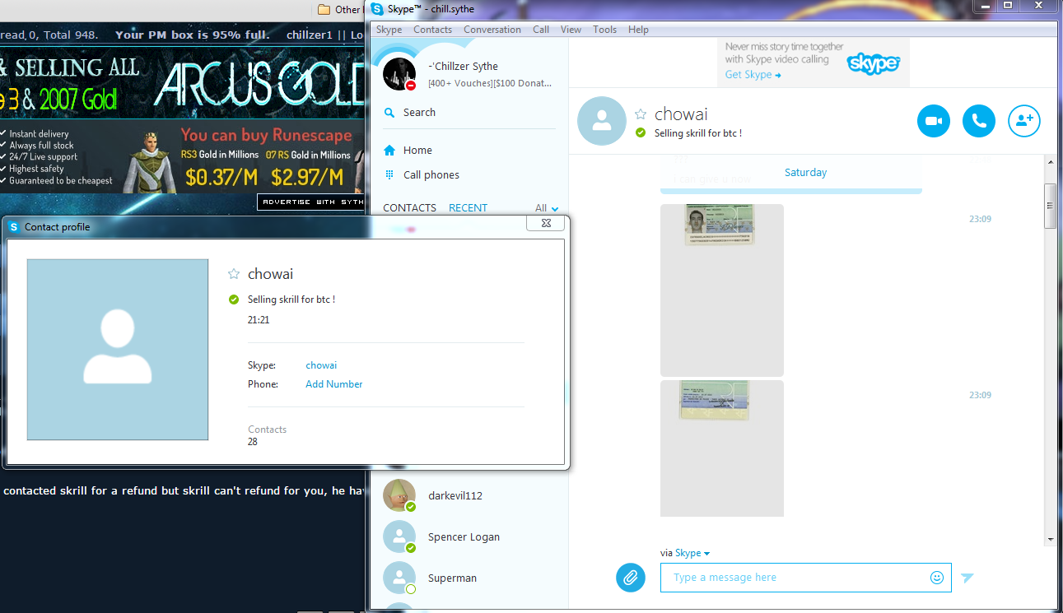
Task: Click the Call phones dialpad icon
Action: pyautogui.click(x=389, y=175)
